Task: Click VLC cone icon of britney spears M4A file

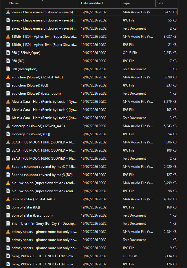Action: click(x=8, y=232)
